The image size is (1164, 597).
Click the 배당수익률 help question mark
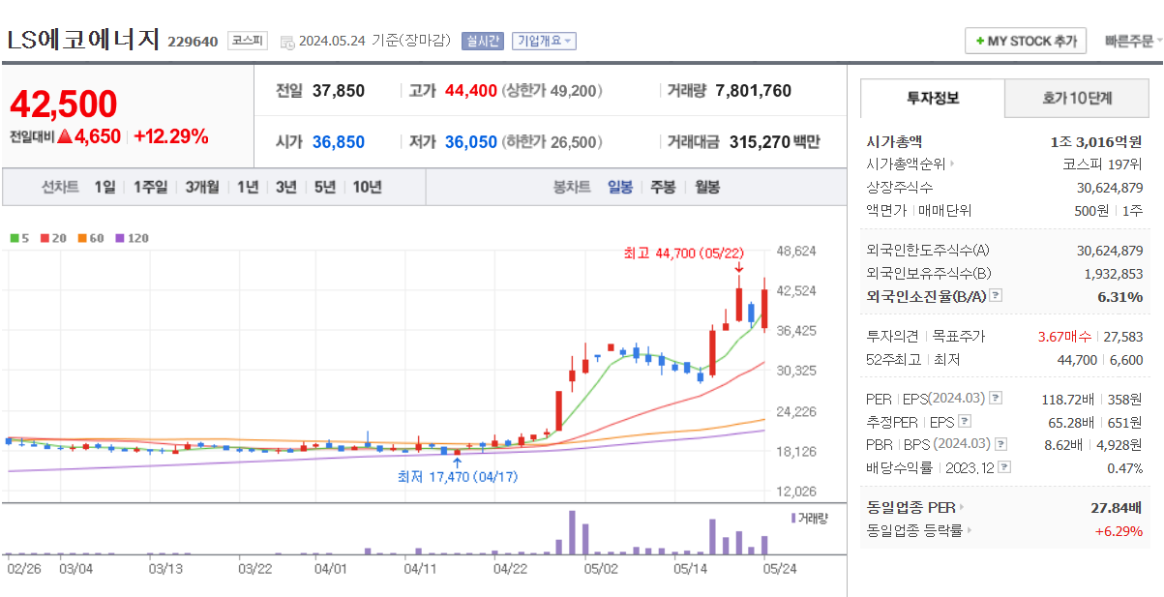tap(1002, 467)
